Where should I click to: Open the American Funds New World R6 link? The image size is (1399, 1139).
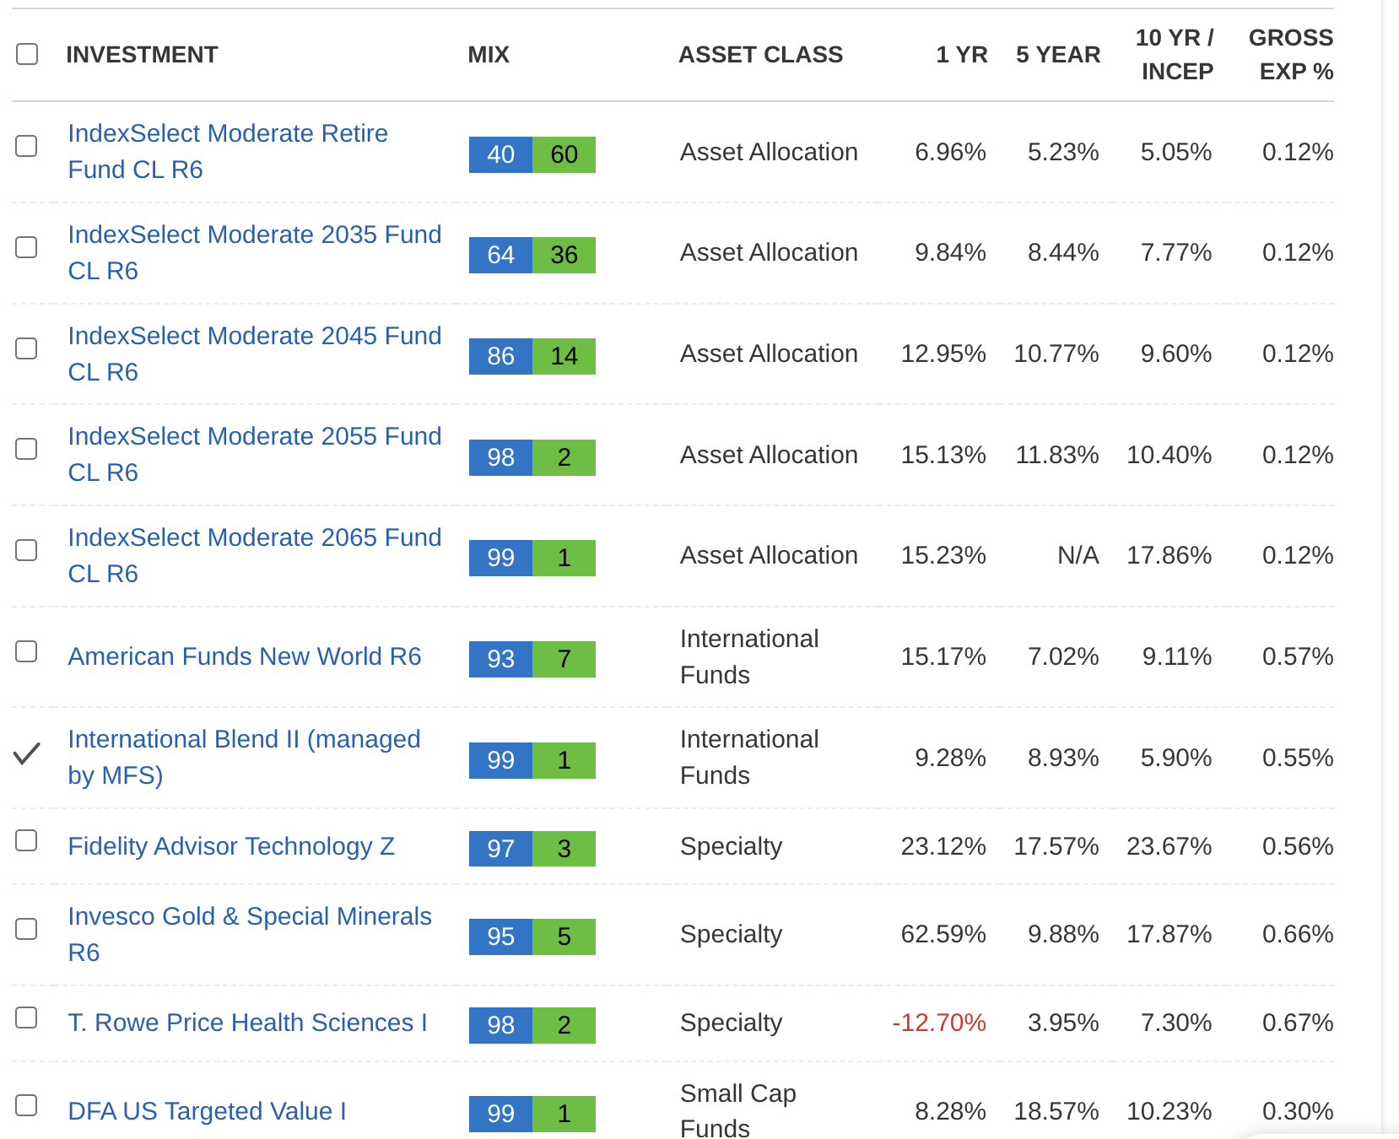[x=245, y=656]
